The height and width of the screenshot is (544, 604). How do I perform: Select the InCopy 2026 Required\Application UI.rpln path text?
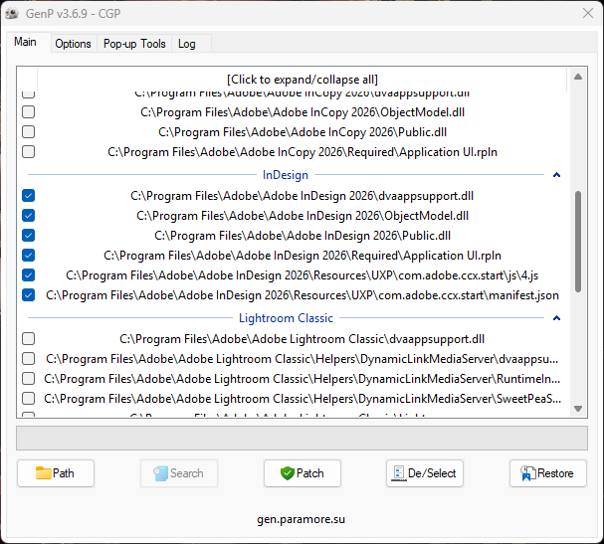click(x=302, y=152)
